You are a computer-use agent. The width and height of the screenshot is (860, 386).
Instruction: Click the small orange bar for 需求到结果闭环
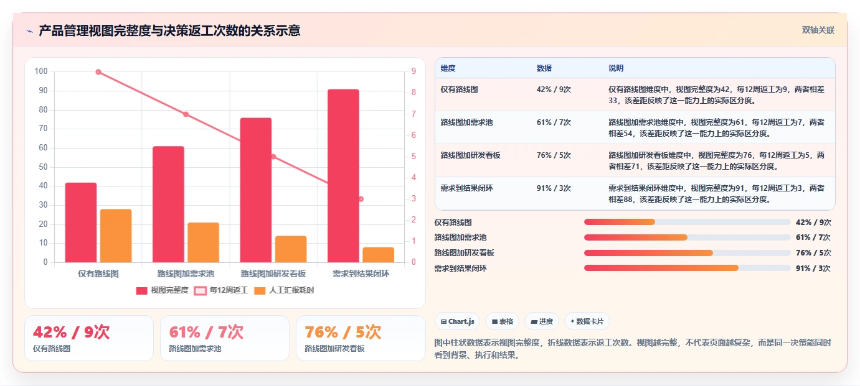click(379, 255)
